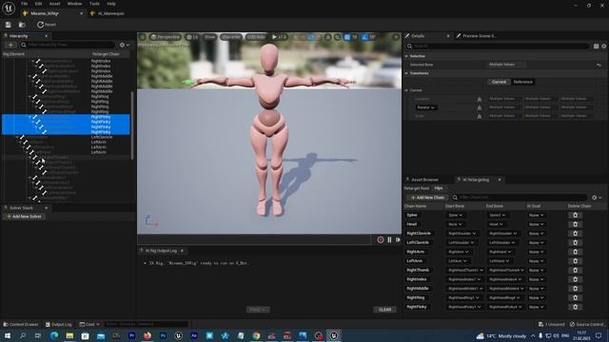Open the Asset menu

pos(55,4)
